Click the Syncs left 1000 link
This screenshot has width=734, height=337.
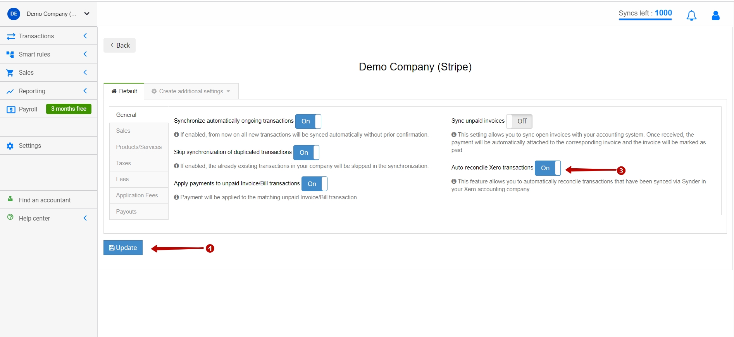click(645, 14)
